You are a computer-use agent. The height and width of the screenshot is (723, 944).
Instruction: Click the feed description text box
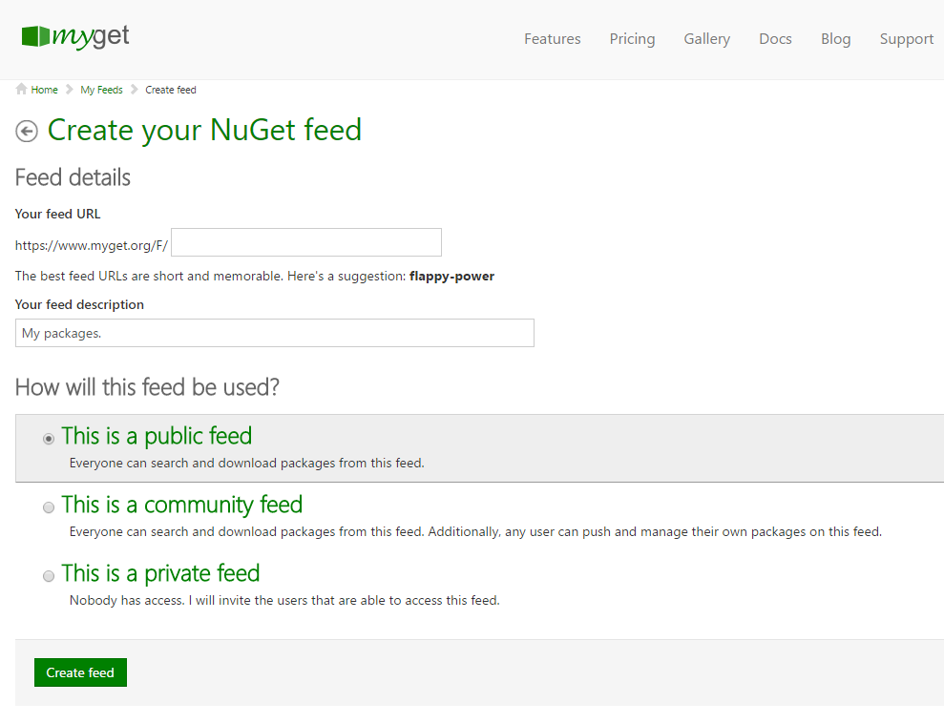point(274,333)
